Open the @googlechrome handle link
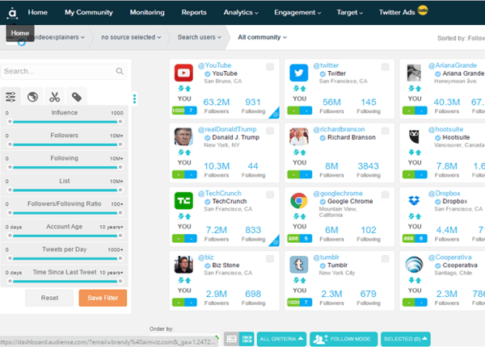 pos(338,194)
